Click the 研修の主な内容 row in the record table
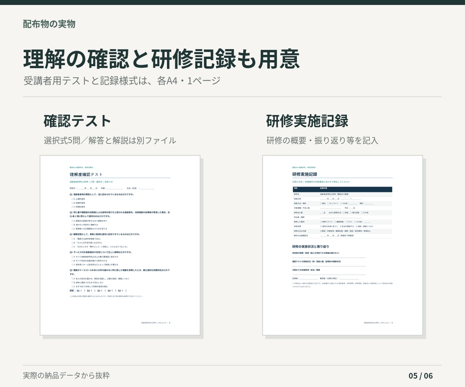This screenshot has width=465, height=387. (342, 231)
